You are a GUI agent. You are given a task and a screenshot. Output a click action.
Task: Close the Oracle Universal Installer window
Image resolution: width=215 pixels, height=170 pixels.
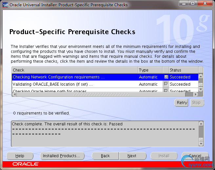pos(205,3)
